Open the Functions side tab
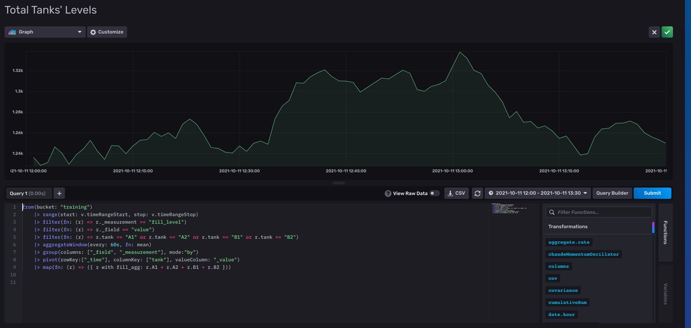This screenshot has width=691, height=328. coord(665,232)
